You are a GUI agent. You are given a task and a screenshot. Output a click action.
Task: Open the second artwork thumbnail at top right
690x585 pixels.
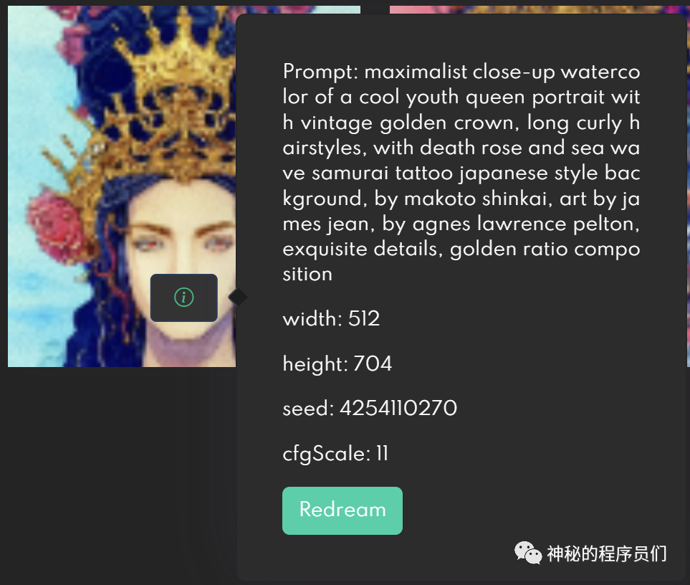(539, 9)
